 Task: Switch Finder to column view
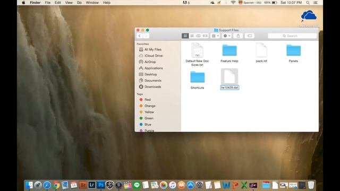198,36
